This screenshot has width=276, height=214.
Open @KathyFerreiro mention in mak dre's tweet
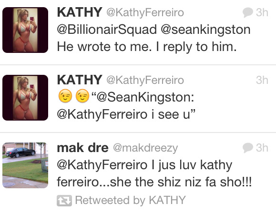102,165
